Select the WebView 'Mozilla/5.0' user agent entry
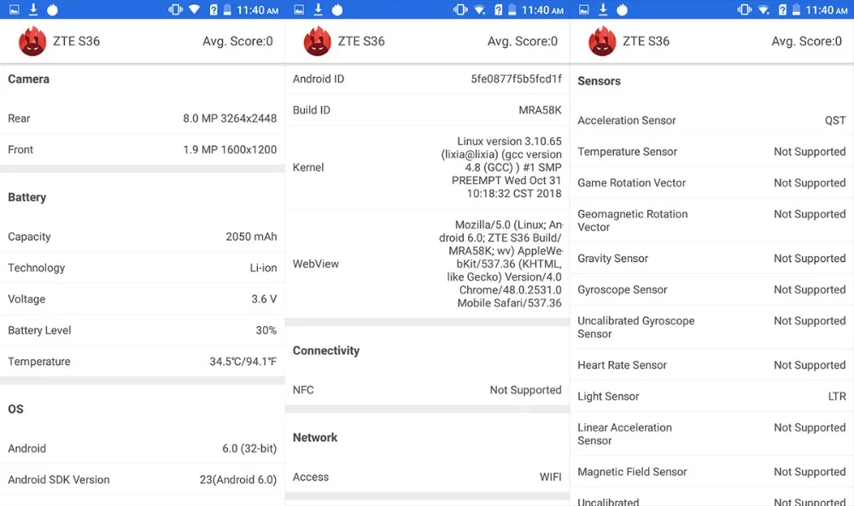 [427, 264]
